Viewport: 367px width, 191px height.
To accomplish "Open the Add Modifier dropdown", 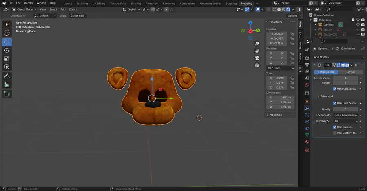I will coord(338,57).
